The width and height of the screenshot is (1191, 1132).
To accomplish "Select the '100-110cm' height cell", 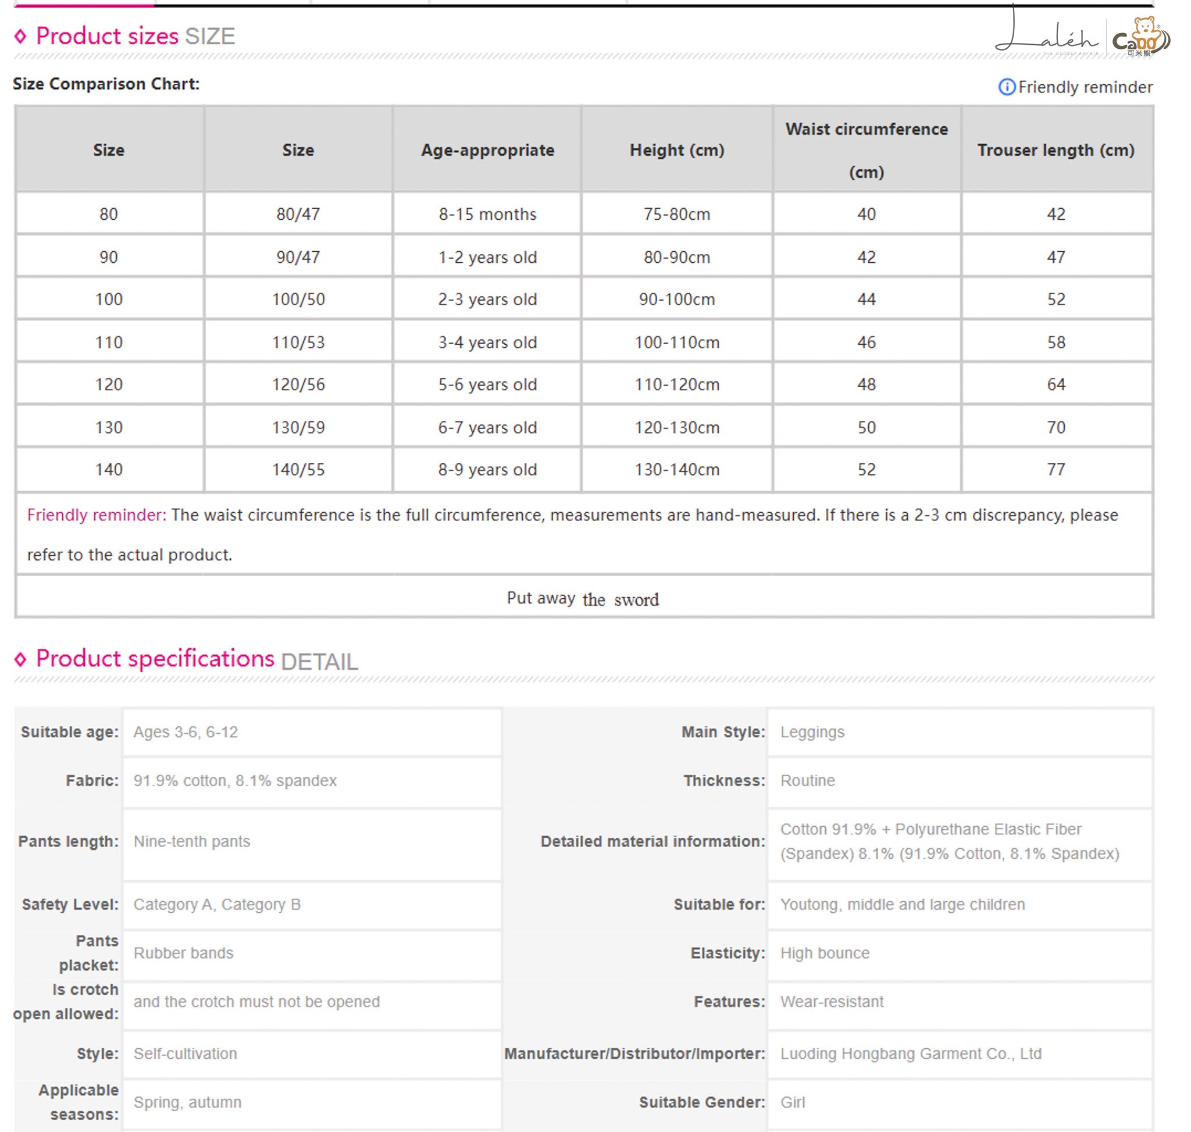I will 677,342.
